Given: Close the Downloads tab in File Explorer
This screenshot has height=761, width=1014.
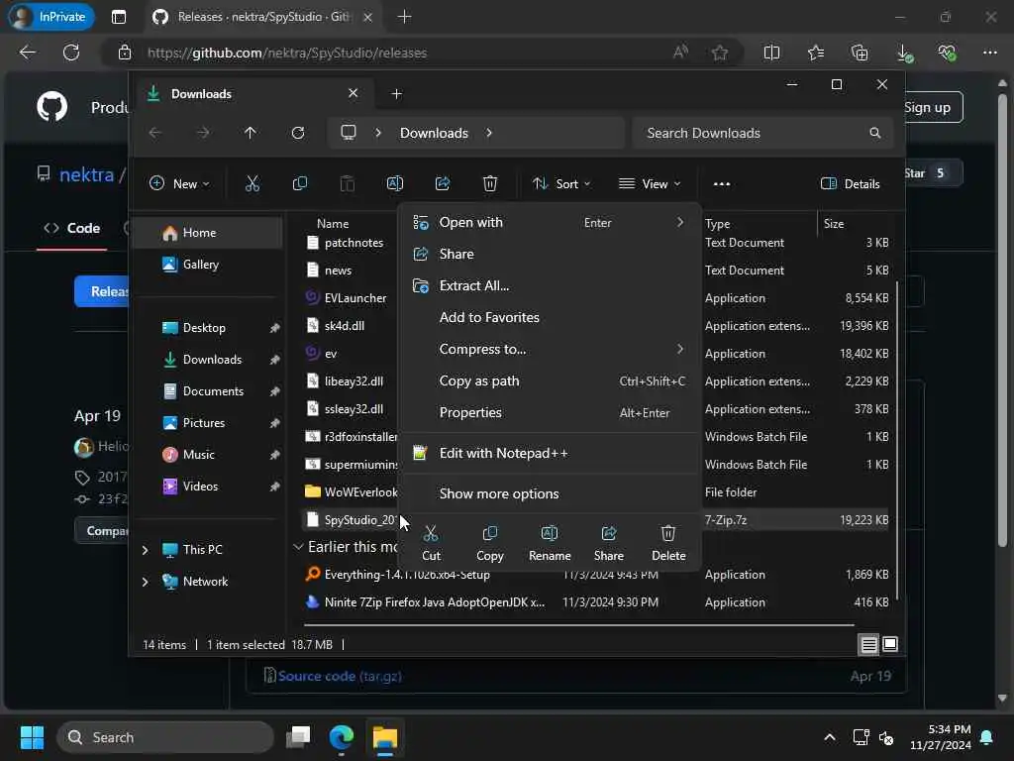Looking at the screenshot, I should coord(354,93).
